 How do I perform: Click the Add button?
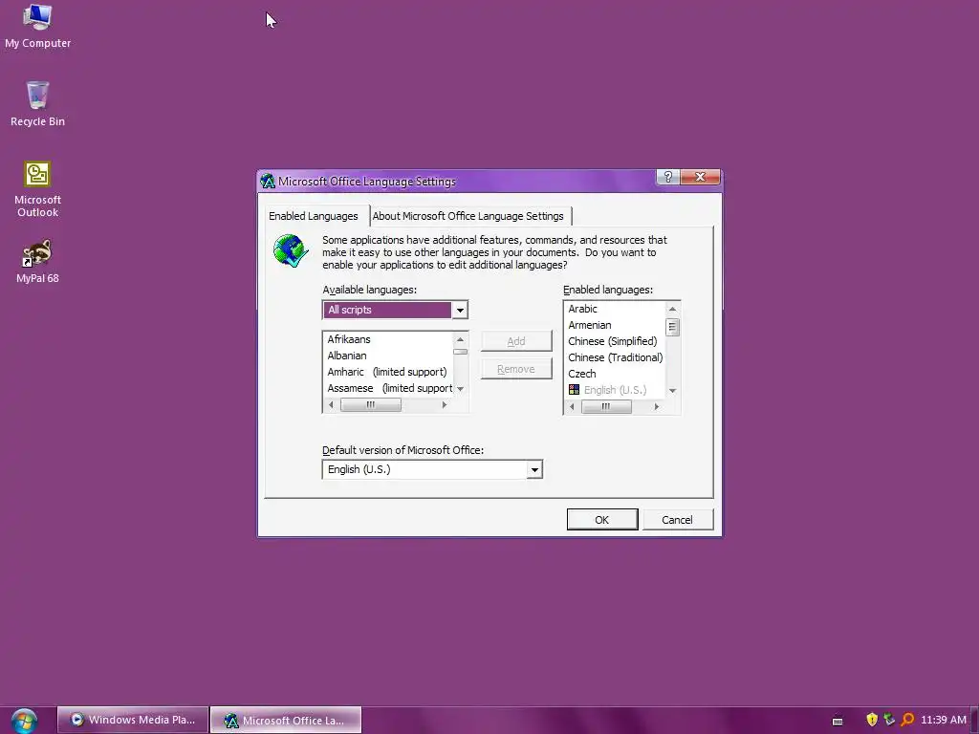click(x=516, y=341)
